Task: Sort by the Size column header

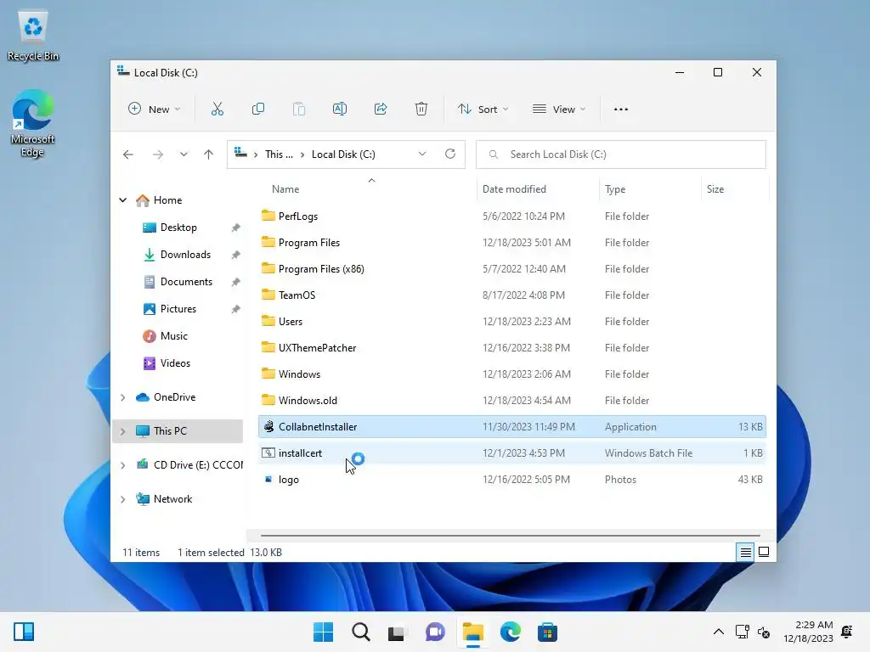Action: point(715,189)
